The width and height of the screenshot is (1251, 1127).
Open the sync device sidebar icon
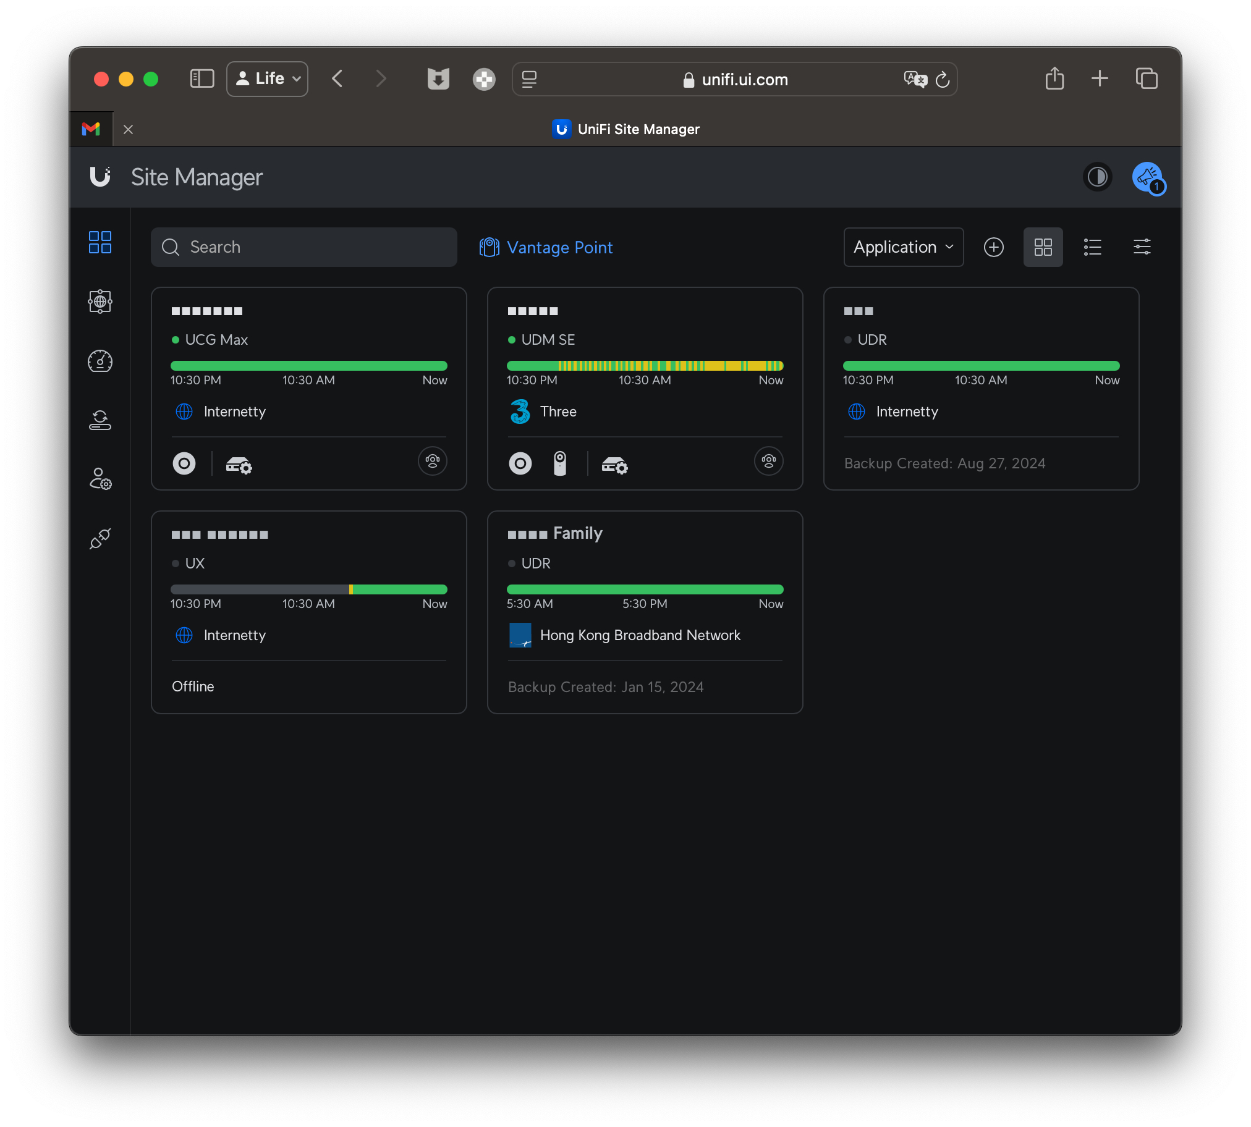tap(100, 420)
